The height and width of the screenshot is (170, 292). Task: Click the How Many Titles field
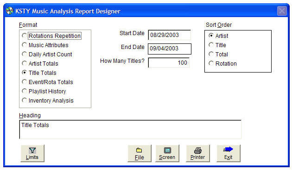point(169,63)
